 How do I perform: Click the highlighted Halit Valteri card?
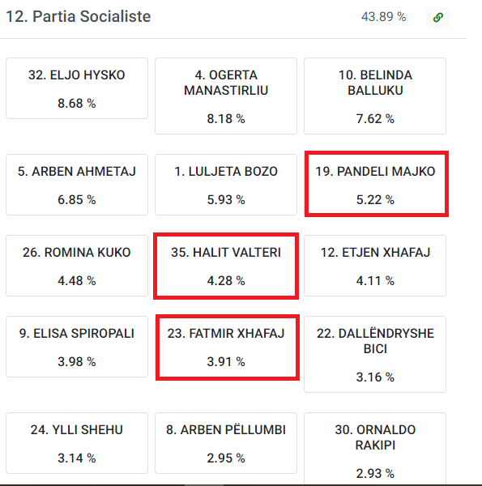pos(226,266)
